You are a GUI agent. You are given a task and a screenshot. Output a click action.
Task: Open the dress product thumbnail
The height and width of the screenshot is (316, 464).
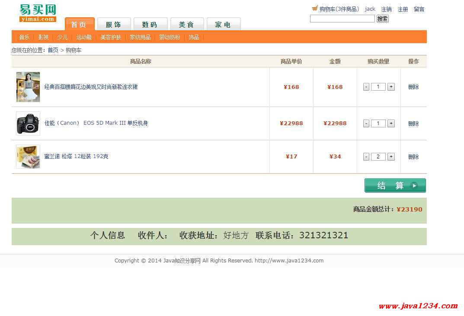tap(28, 87)
